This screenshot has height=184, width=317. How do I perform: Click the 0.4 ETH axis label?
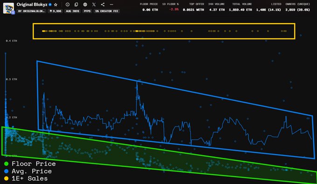click(x=11, y=41)
